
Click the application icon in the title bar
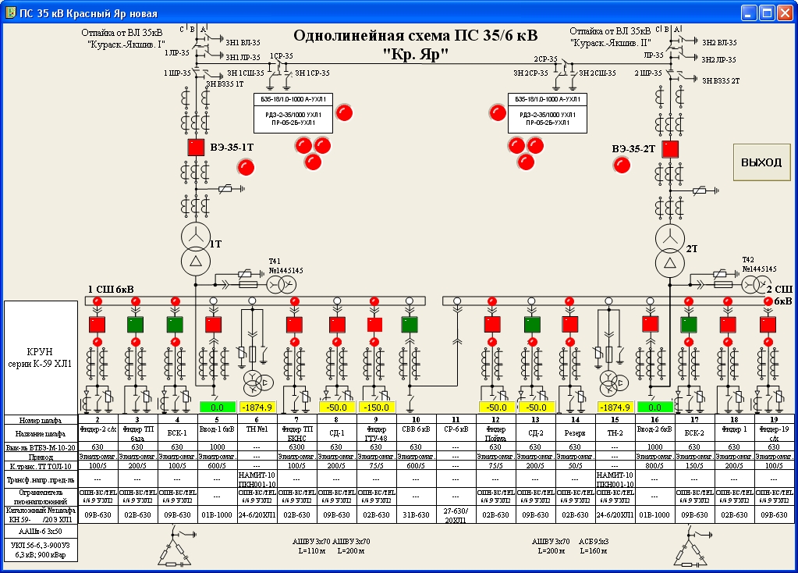tap(10, 12)
